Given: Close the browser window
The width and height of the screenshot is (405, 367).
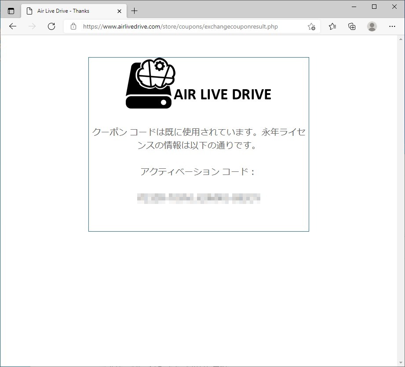Looking at the screenshot, I should (394, 7).
